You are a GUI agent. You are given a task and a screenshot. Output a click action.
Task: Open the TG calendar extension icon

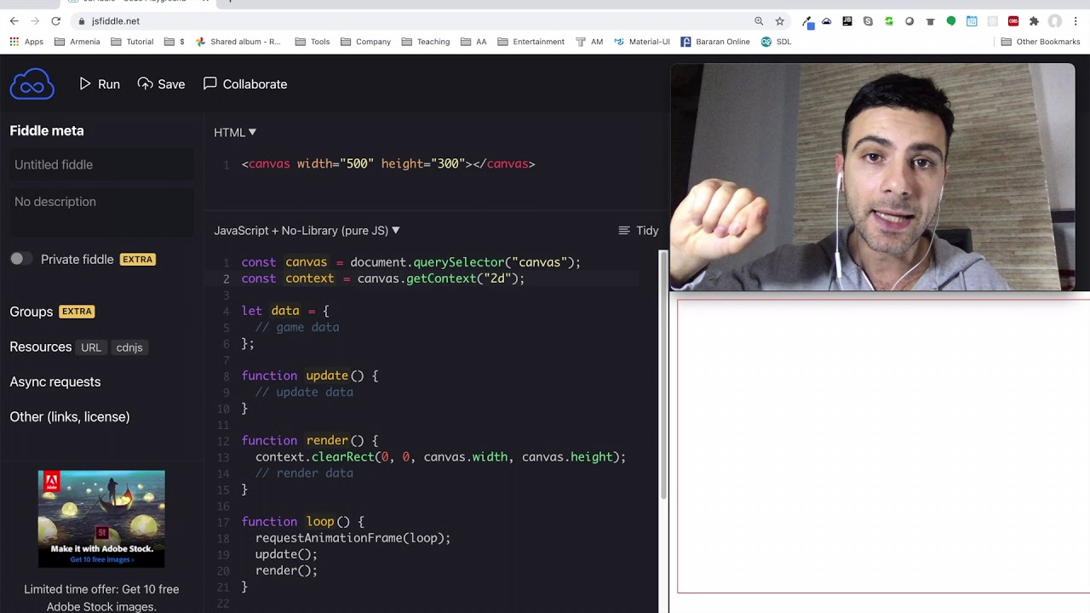point(972,21)
